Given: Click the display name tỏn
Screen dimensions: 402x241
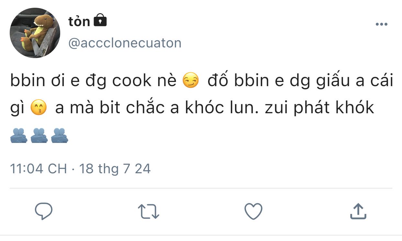Looking at the screenshot, I should coord(79,21).
